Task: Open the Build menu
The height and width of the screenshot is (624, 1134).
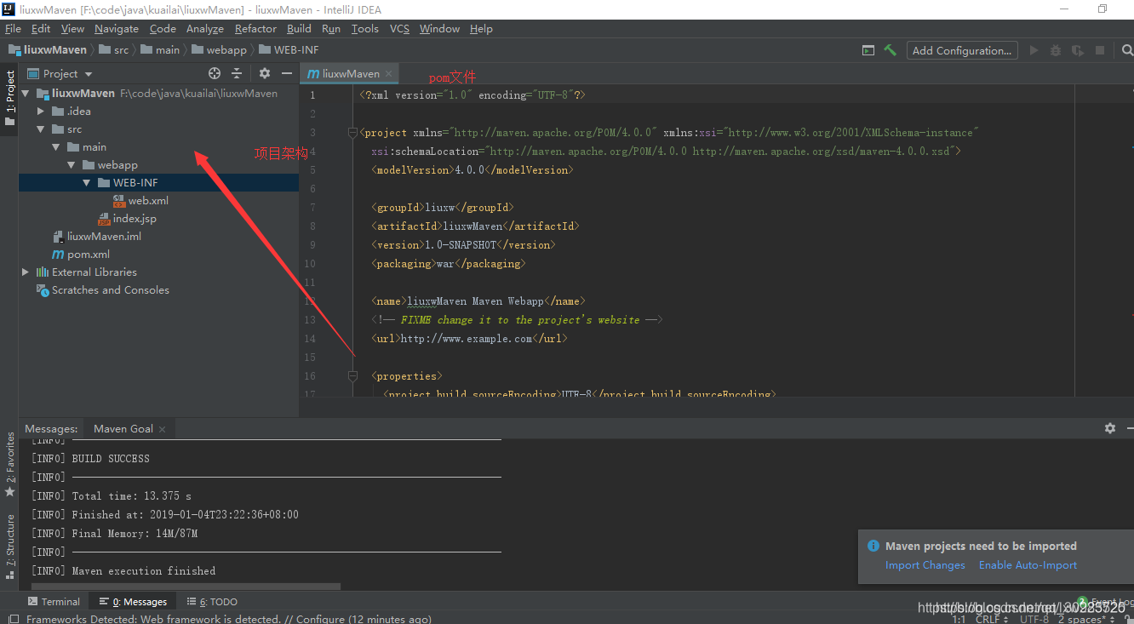Action: 299,29
